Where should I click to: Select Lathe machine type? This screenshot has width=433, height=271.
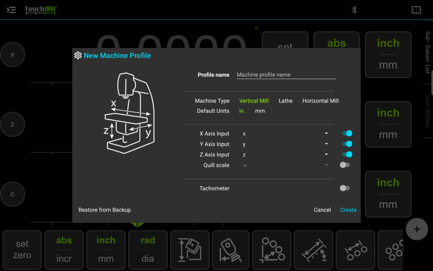[286, 101]
